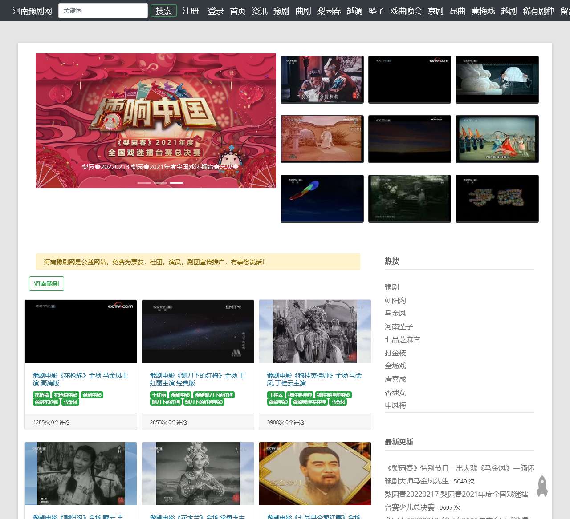The height and width of the screenshot is (519, 570).
Task: Click 七品芝麻官 hot search link
Action: point(402,339)
